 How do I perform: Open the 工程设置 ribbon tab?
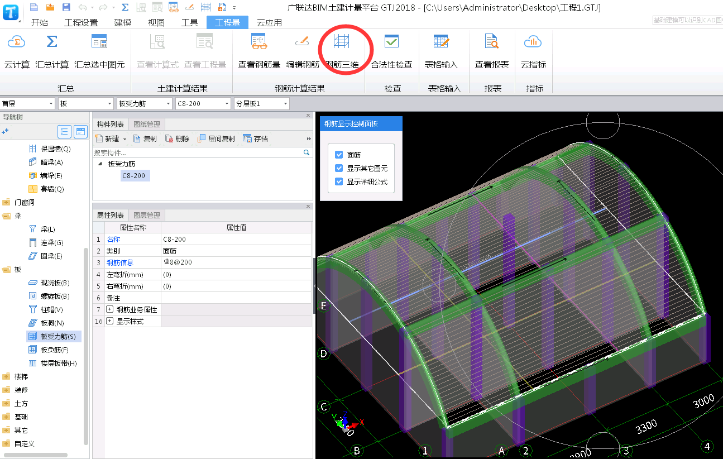tap(81, 23)
